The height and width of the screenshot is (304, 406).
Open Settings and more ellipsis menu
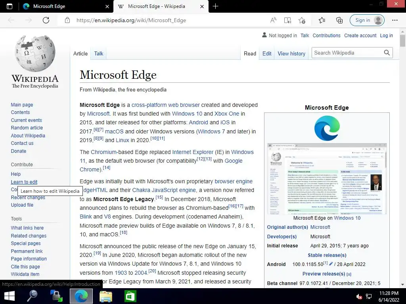pyautogui.click(x=395, y=20)
